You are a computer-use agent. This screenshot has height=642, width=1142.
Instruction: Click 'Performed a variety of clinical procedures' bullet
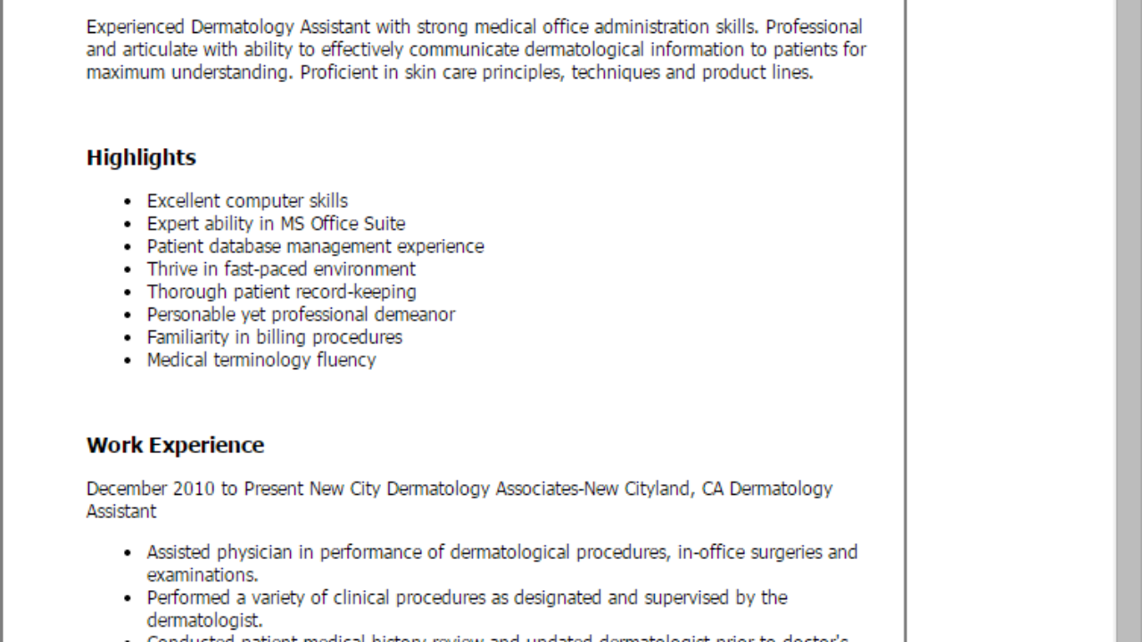click(467, 609)
